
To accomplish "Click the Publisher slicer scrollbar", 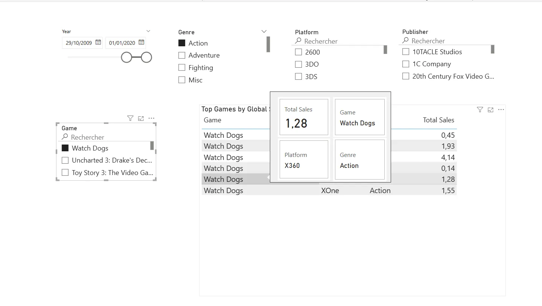I will click(493, 49).
